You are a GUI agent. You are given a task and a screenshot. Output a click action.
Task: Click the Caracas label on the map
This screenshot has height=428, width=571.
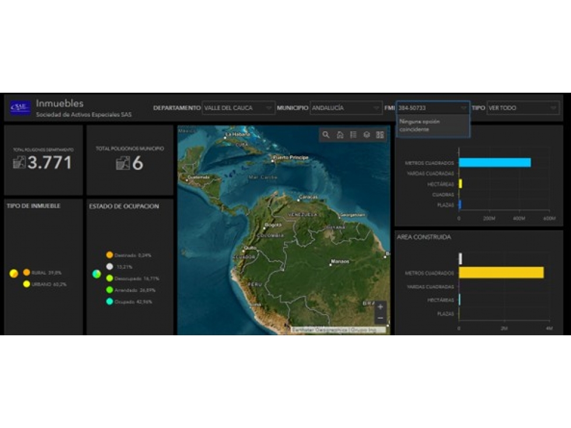(x=308, y=197)
